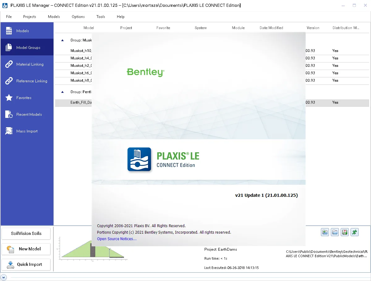Select Model Groups in the sidebar
Viewport: 371px width, 281px height.
pos(27,47)
